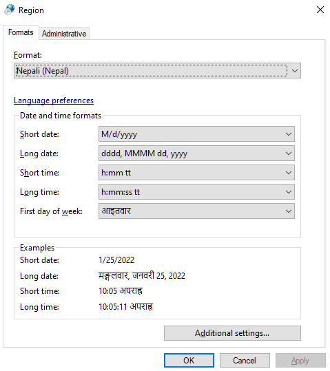The width and height of the screenshot is (330, 371).
Task: Click the Region globe icon in title bar
Action: click(x=10, y=10)
